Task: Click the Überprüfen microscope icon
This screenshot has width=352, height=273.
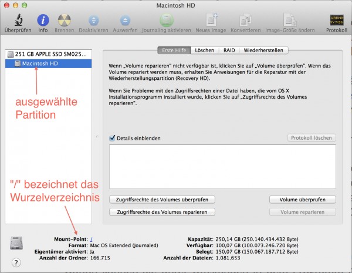Action: tap(18, 20)
